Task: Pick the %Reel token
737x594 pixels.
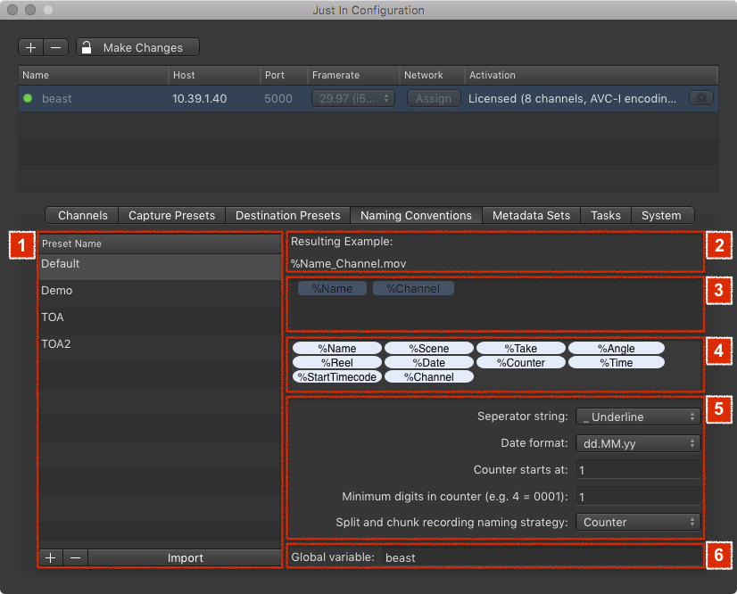Action: 337,363
